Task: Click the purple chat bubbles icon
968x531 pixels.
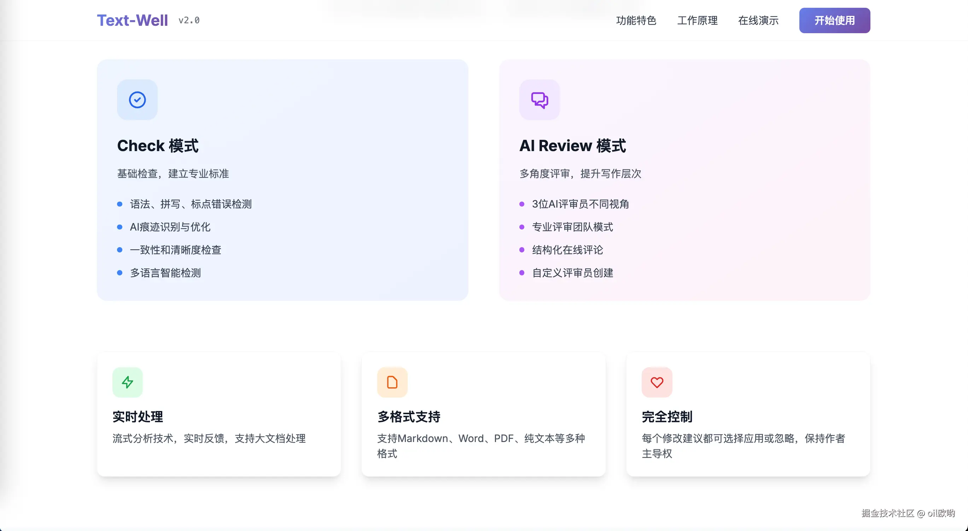Action: point(539,100)
